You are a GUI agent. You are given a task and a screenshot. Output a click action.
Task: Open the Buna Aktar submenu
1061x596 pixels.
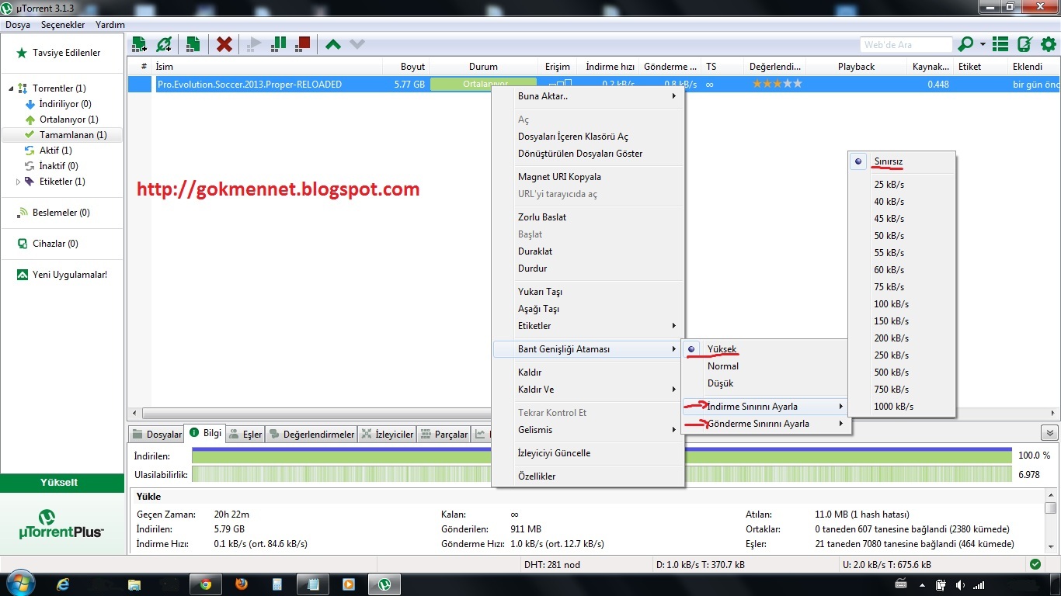588,96
